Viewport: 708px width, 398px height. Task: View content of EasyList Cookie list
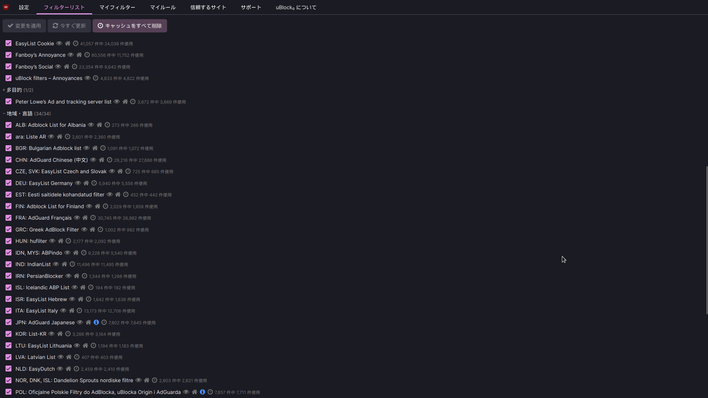[x=59, y=43]
